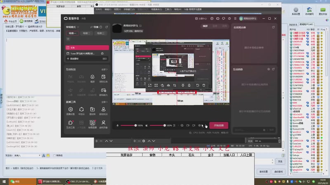
Task: Open the 互动工具 puzzle-piece tool
Action: click(x=71, y=124)
